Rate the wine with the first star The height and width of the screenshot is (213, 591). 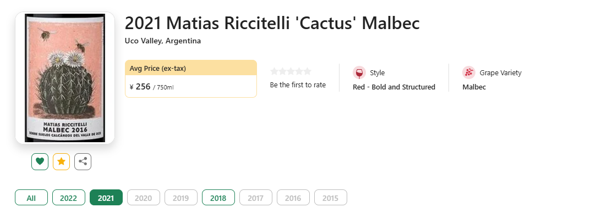pos(274,71)
